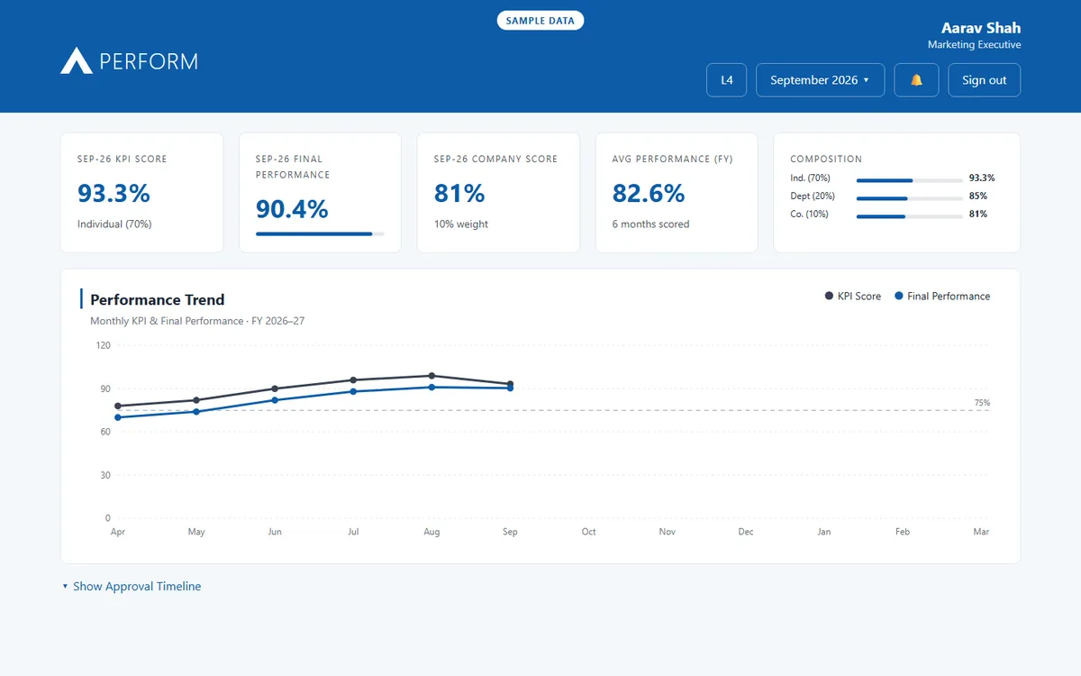Click the 'Individual (70%)' caption
Viewport: 1081px width, 676px height.
[x=114, y=224]
